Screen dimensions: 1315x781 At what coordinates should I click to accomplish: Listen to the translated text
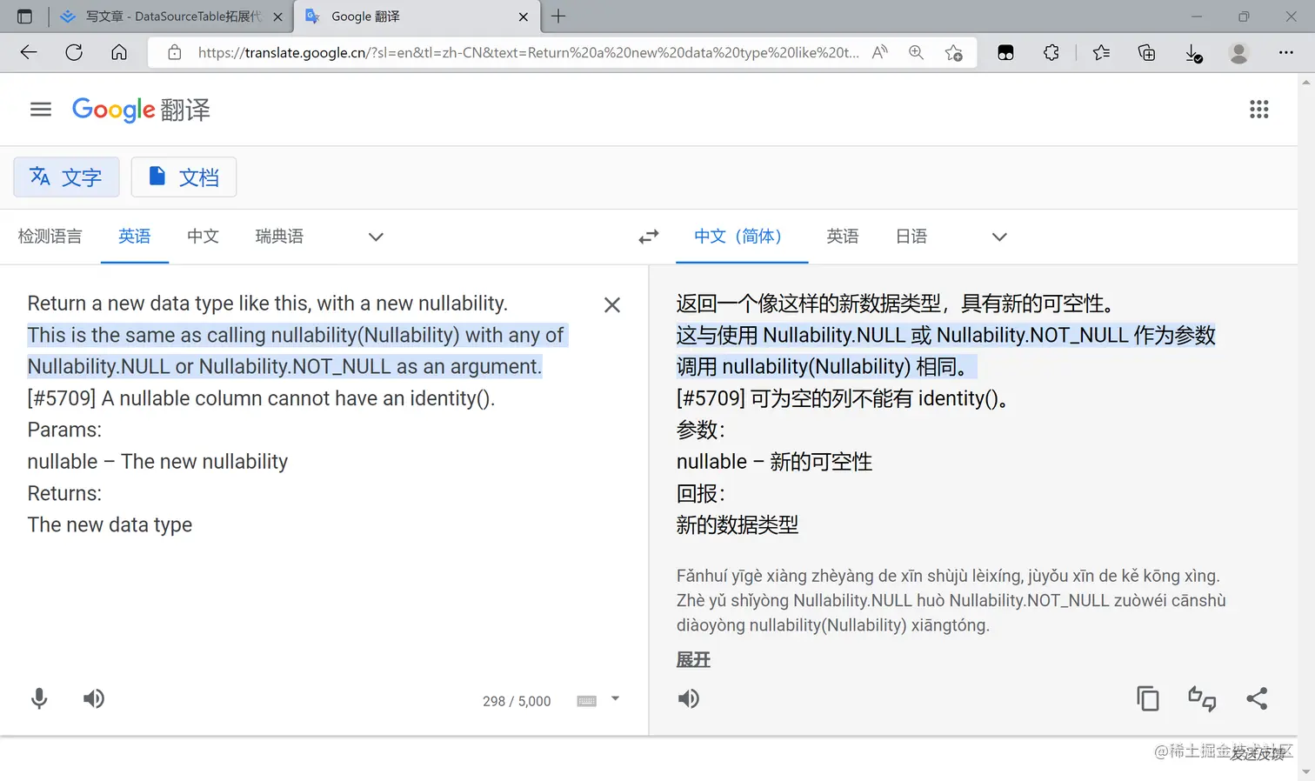(689, 698)
